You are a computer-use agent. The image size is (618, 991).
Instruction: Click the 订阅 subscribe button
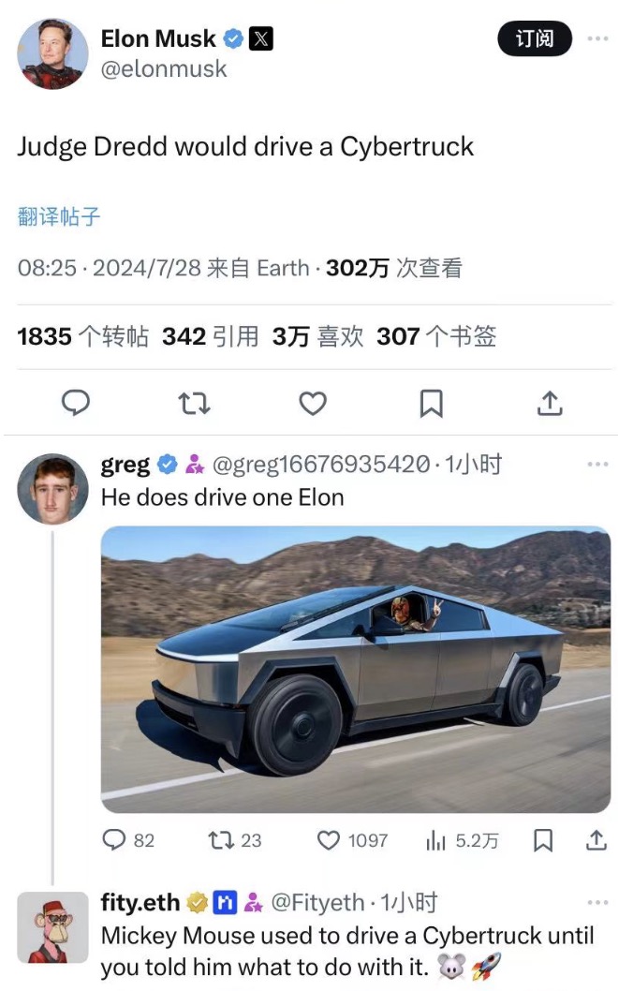(535, 38)
